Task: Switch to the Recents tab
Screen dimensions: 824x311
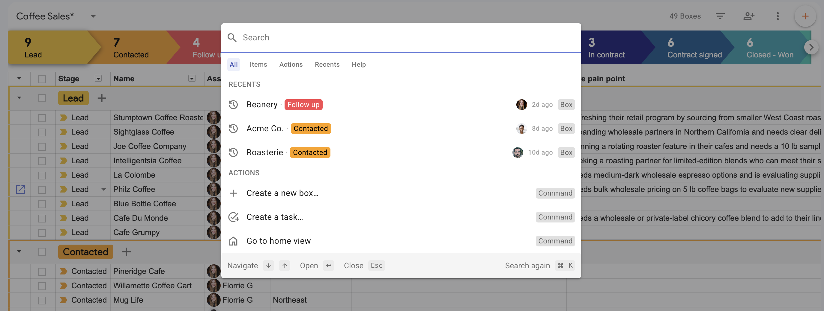Action: [x=327, y=64]
